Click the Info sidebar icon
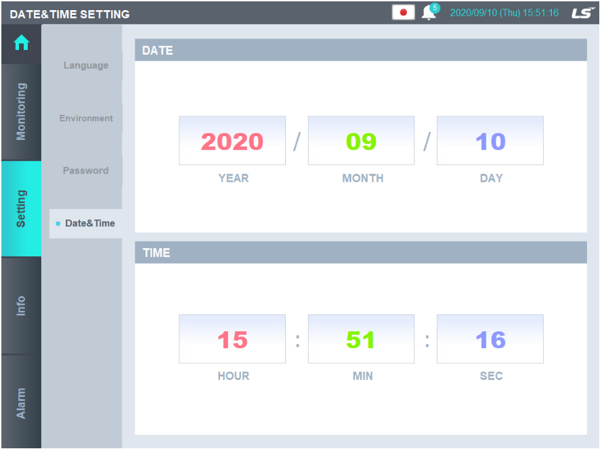This screenshot has width=602, height=451. coord(21,304)
